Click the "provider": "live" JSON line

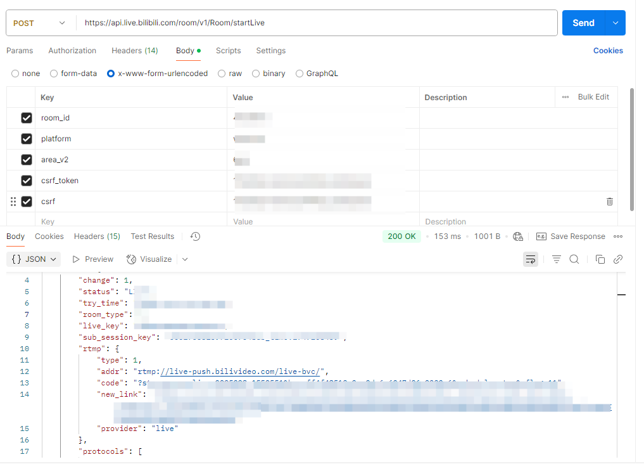[137, 429]
